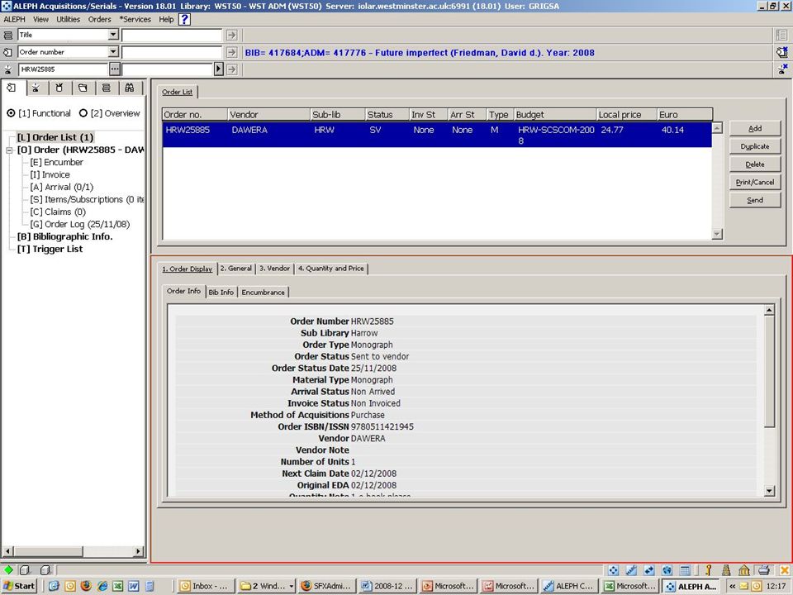This screenshot has height=595, width=793.
Task: Open the fifth navigation tab with the stacked-records icon
Action: (x=107, y=88)
